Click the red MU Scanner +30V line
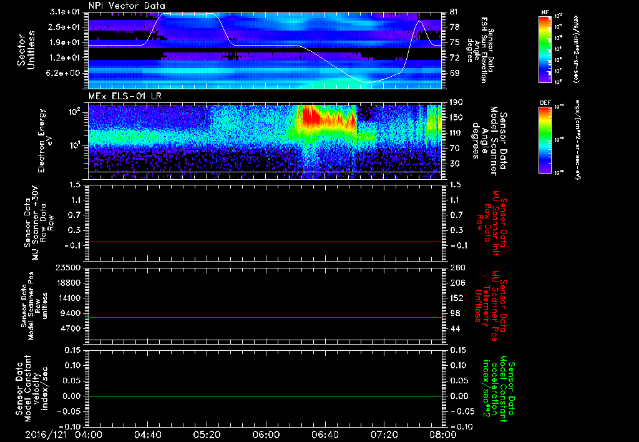639x442 pixels. [265, 242]
